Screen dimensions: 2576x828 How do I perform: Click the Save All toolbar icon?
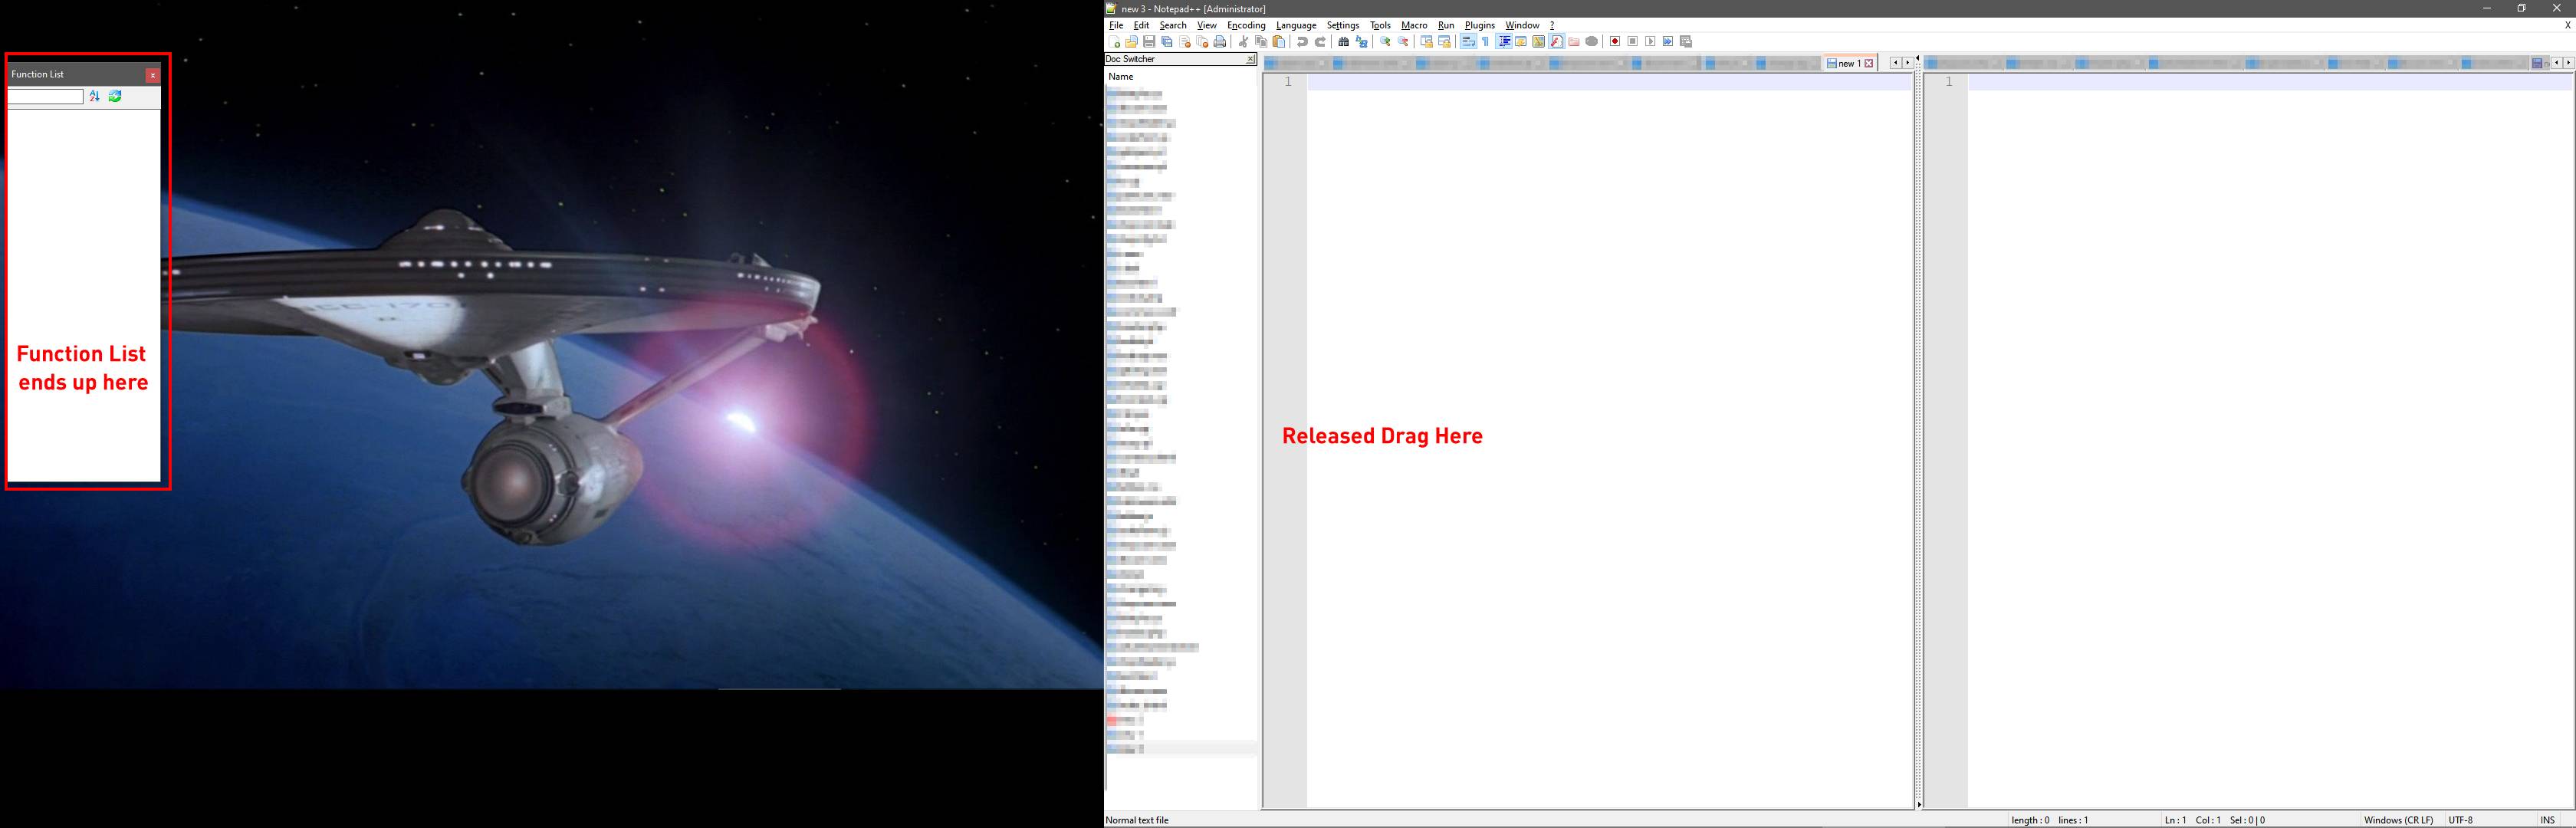tap(1167, 42)
